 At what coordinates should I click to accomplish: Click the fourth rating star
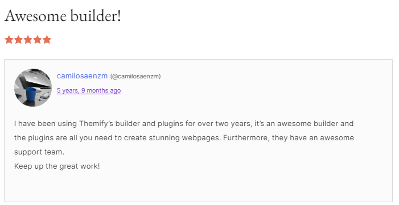[38, 40]
